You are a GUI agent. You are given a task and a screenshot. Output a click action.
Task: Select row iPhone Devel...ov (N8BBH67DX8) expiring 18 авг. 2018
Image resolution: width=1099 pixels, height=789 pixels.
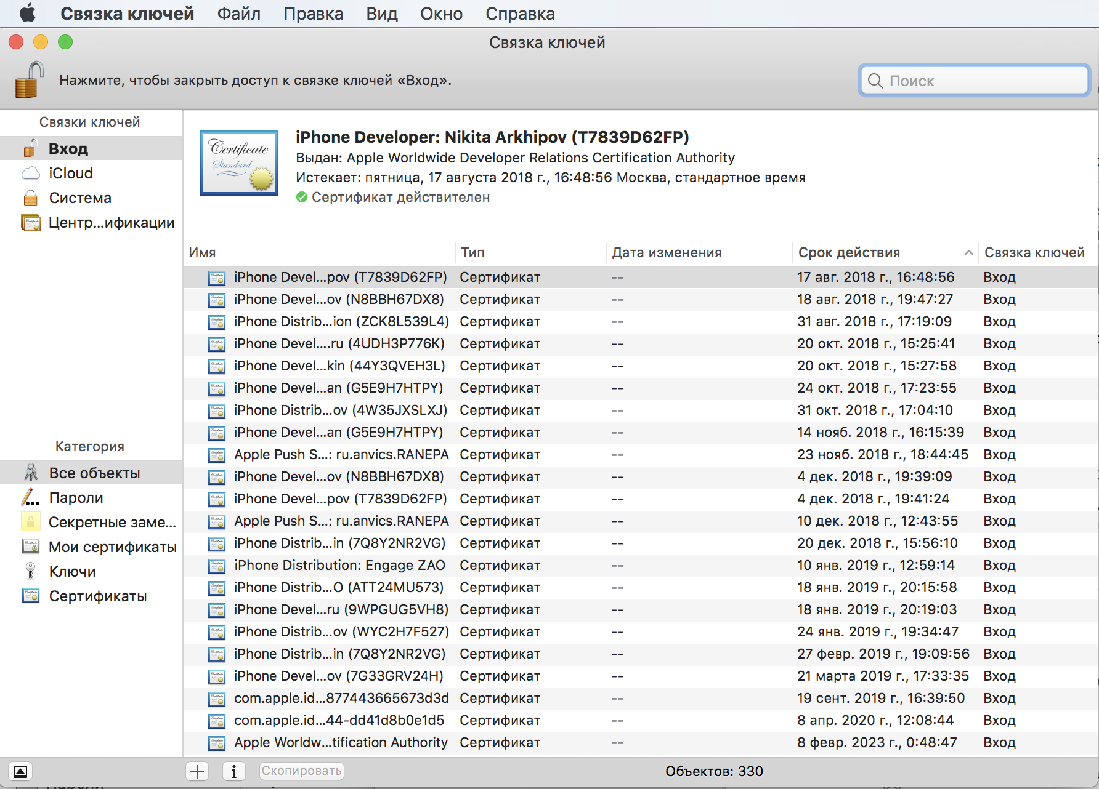pos(641,299)
